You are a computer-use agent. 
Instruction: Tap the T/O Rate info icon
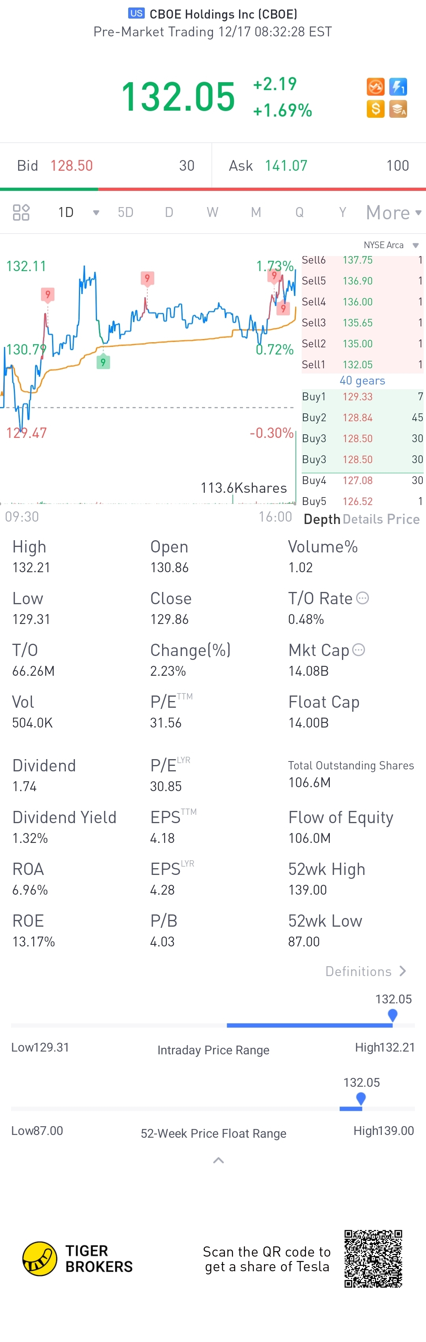(x=362, y=597)
